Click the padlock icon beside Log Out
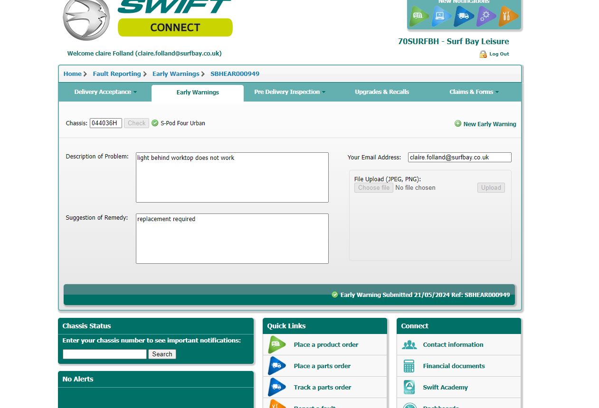599x408 pixels. pyautogui.click(x=483, y=54)
